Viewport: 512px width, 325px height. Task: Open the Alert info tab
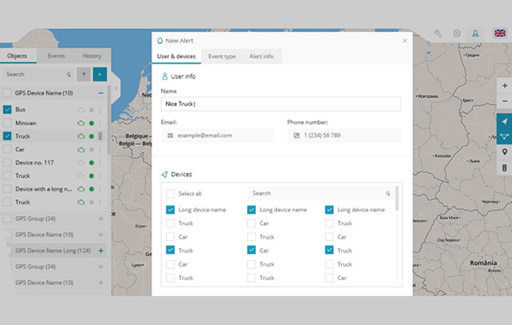261,56
